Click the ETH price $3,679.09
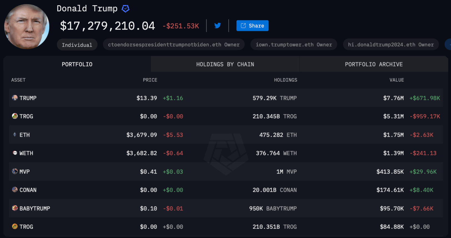Image resolution: width=451 pixels, height=238 pixels. click(x=142, y=135)
